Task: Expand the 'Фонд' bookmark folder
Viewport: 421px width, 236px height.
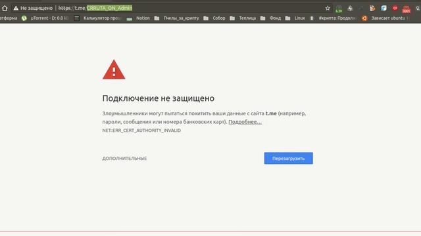Action: pyautogui.click(x=270, y=18)
